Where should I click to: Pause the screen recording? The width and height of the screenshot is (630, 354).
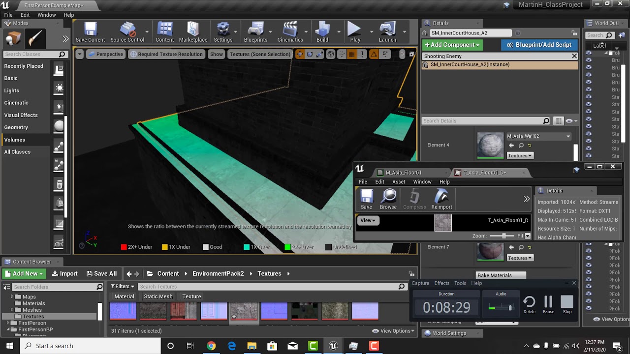[548, 305]
